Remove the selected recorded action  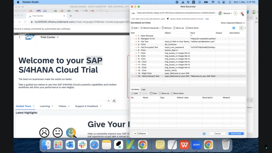pyautogui.click(x=166, y=28)
